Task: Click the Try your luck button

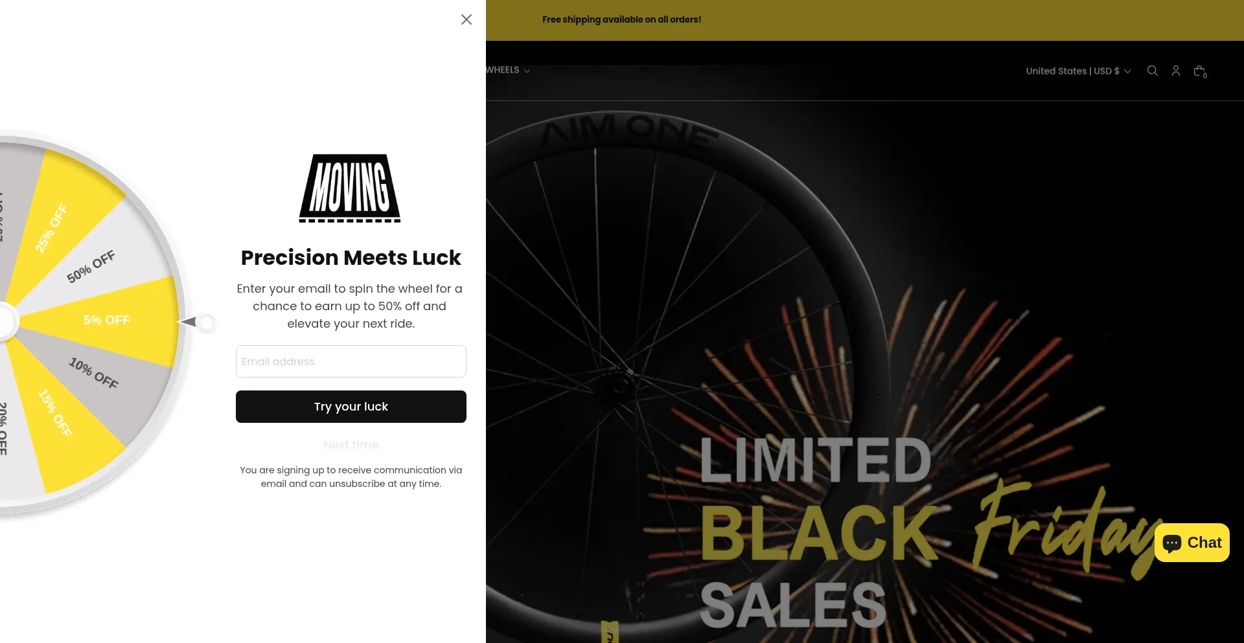Action: coord(351,407)
